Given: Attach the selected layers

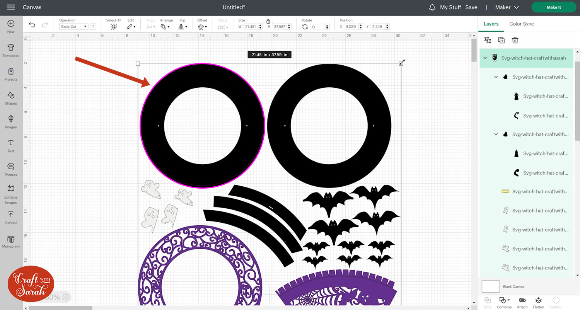Looking at the screenshot, I should pyautogui.click(x=522, y=302).
